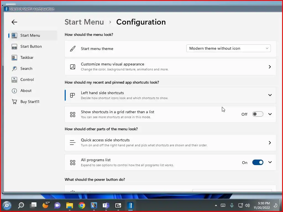
Task: Click What should the power button do heading
Action: coord(95,179)
